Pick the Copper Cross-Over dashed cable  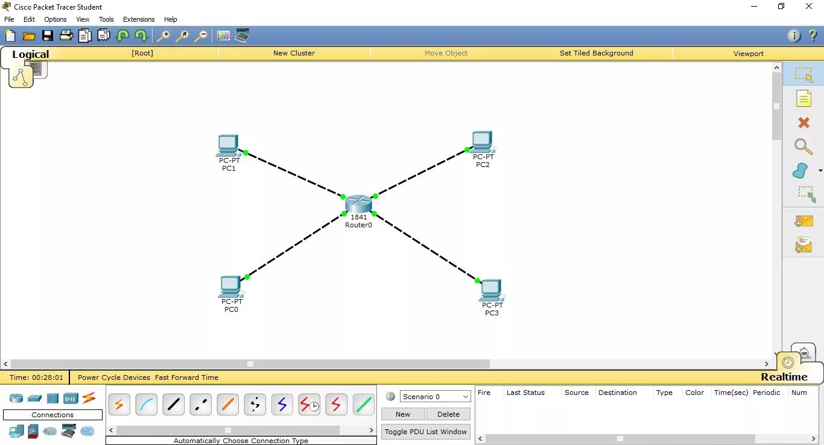(x=200, y=405)
